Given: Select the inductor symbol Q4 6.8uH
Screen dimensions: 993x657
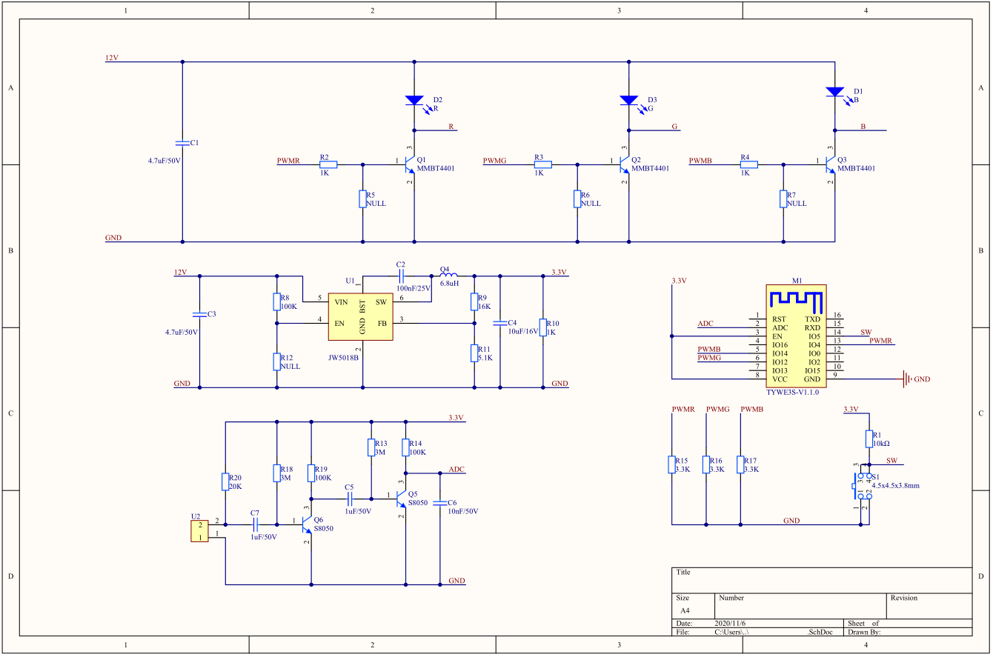Looking at the screenshot, I should [449, 276].
